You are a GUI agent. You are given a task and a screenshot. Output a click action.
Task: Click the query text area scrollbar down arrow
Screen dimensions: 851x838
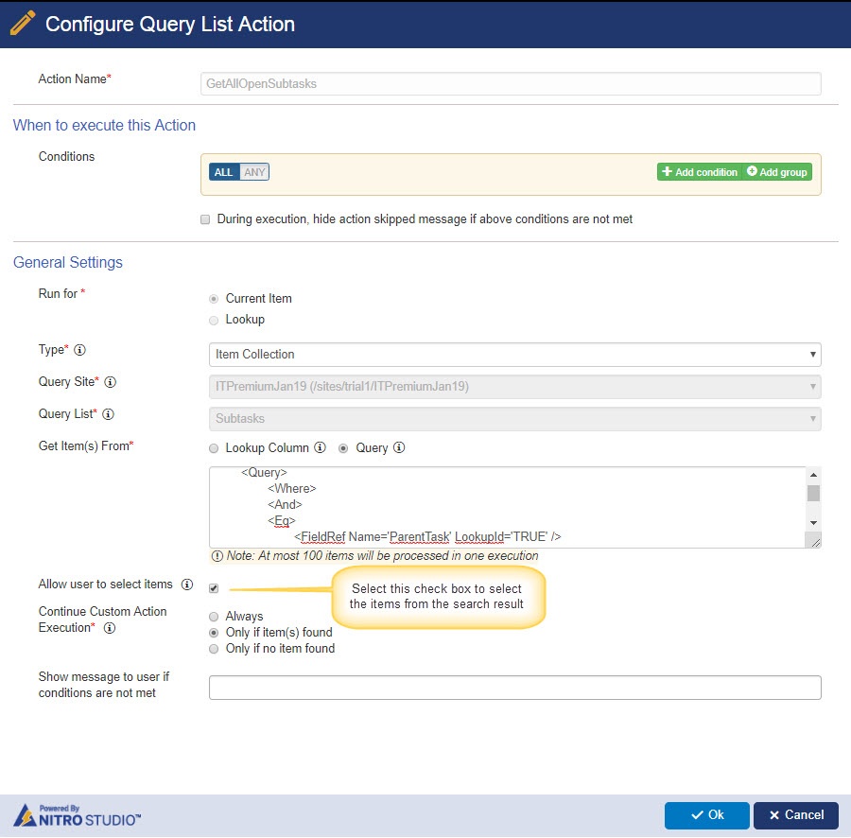[x=813, y=523]
